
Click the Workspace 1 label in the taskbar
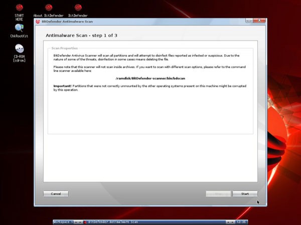click(x=63, y=222)
